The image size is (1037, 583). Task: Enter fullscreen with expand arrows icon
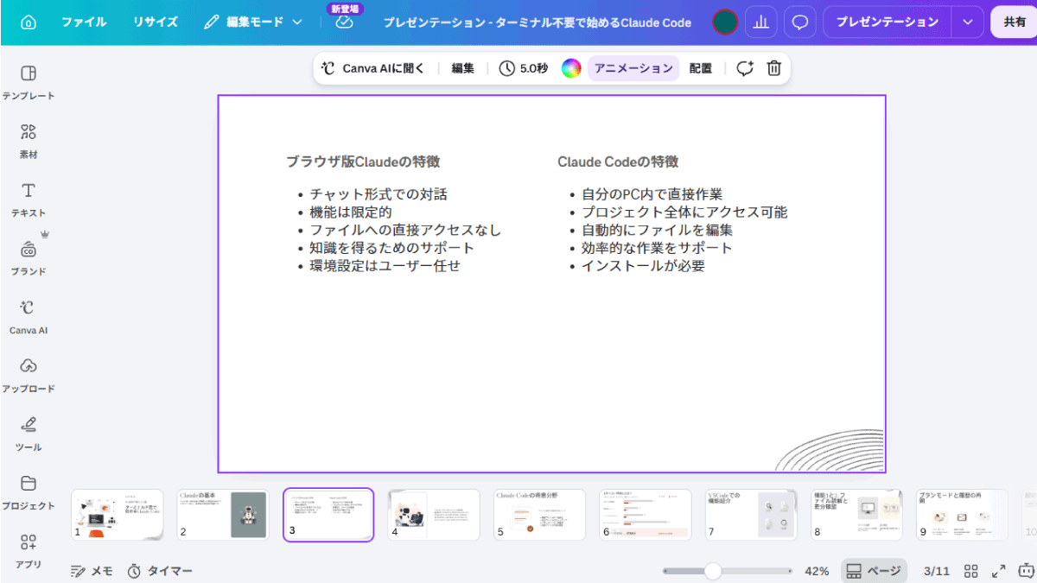click(x=998, y=571)
